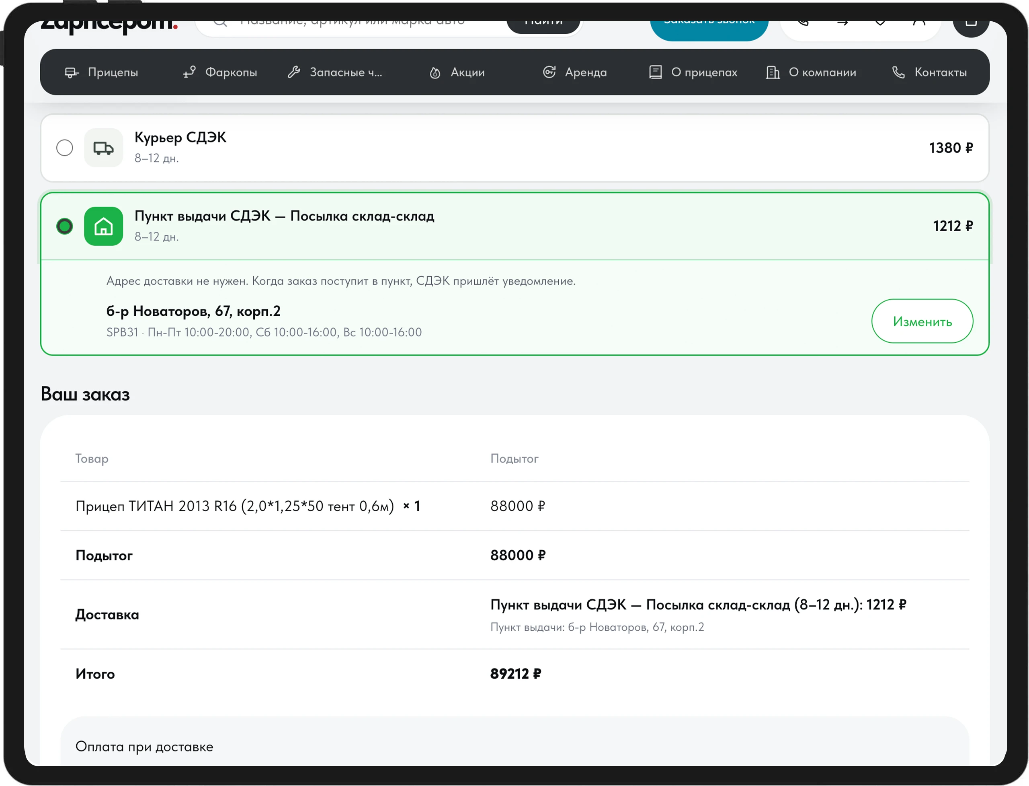Click the Доставка row label

click(x=107, y=615)
